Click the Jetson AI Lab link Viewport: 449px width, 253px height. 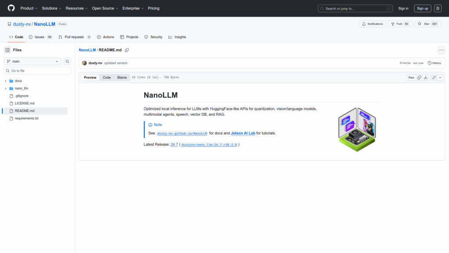point(243,133)
